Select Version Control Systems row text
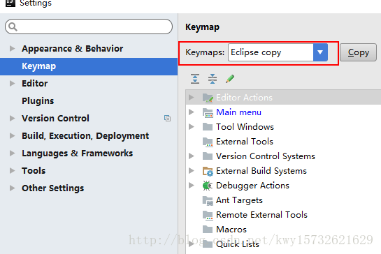The height and width of the screenshot is (254, 381). 266,156
